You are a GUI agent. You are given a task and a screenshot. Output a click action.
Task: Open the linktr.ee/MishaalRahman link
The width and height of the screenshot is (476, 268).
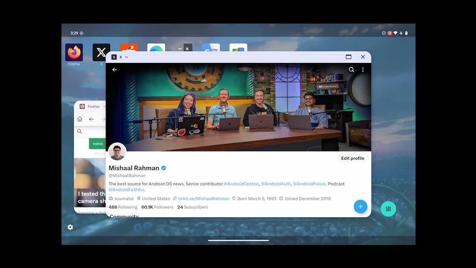click(x=204, y=199)
